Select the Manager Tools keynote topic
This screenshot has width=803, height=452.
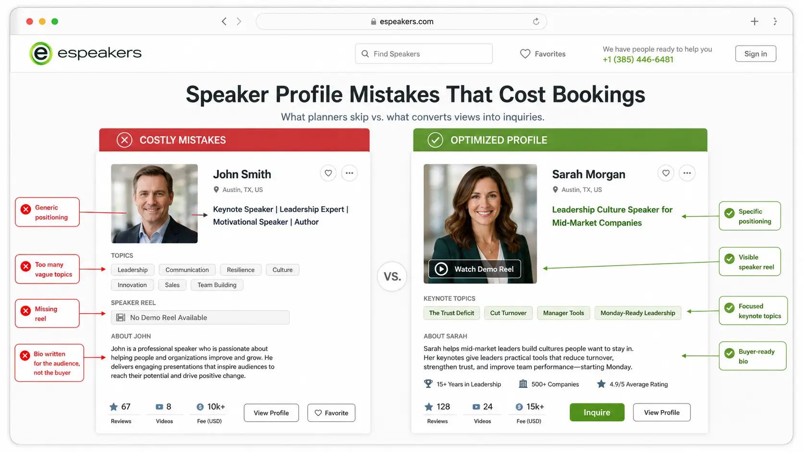tap(563, 313)
